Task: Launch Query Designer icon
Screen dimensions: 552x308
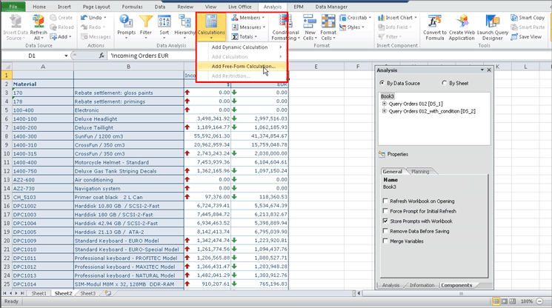Action: (492, 21)
